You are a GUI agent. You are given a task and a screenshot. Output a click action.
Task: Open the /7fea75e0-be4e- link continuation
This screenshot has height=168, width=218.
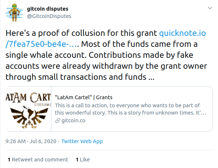[x=41, y=44]
